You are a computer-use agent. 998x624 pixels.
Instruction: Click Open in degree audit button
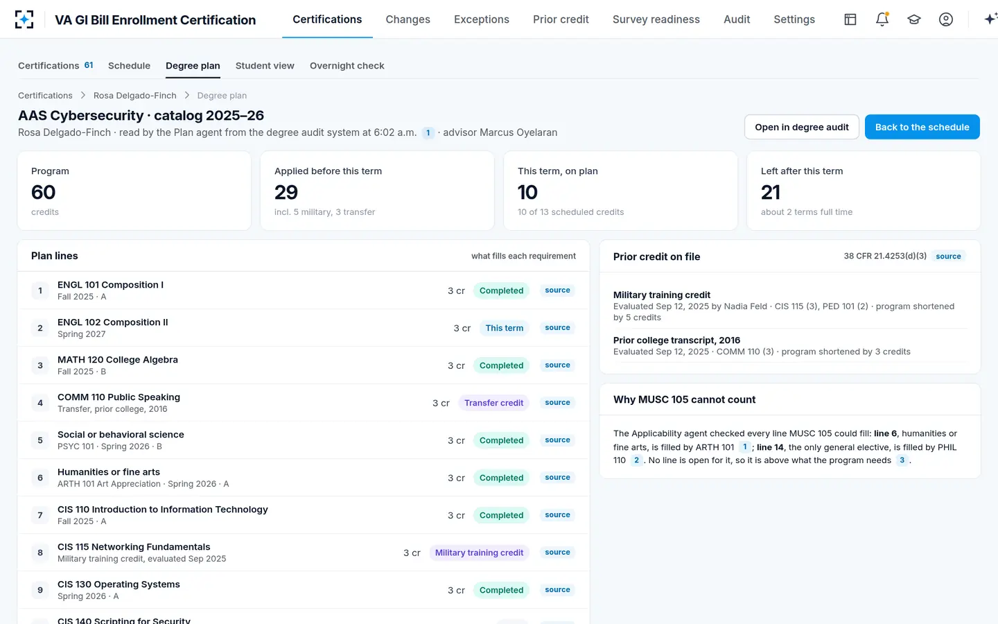802,127
